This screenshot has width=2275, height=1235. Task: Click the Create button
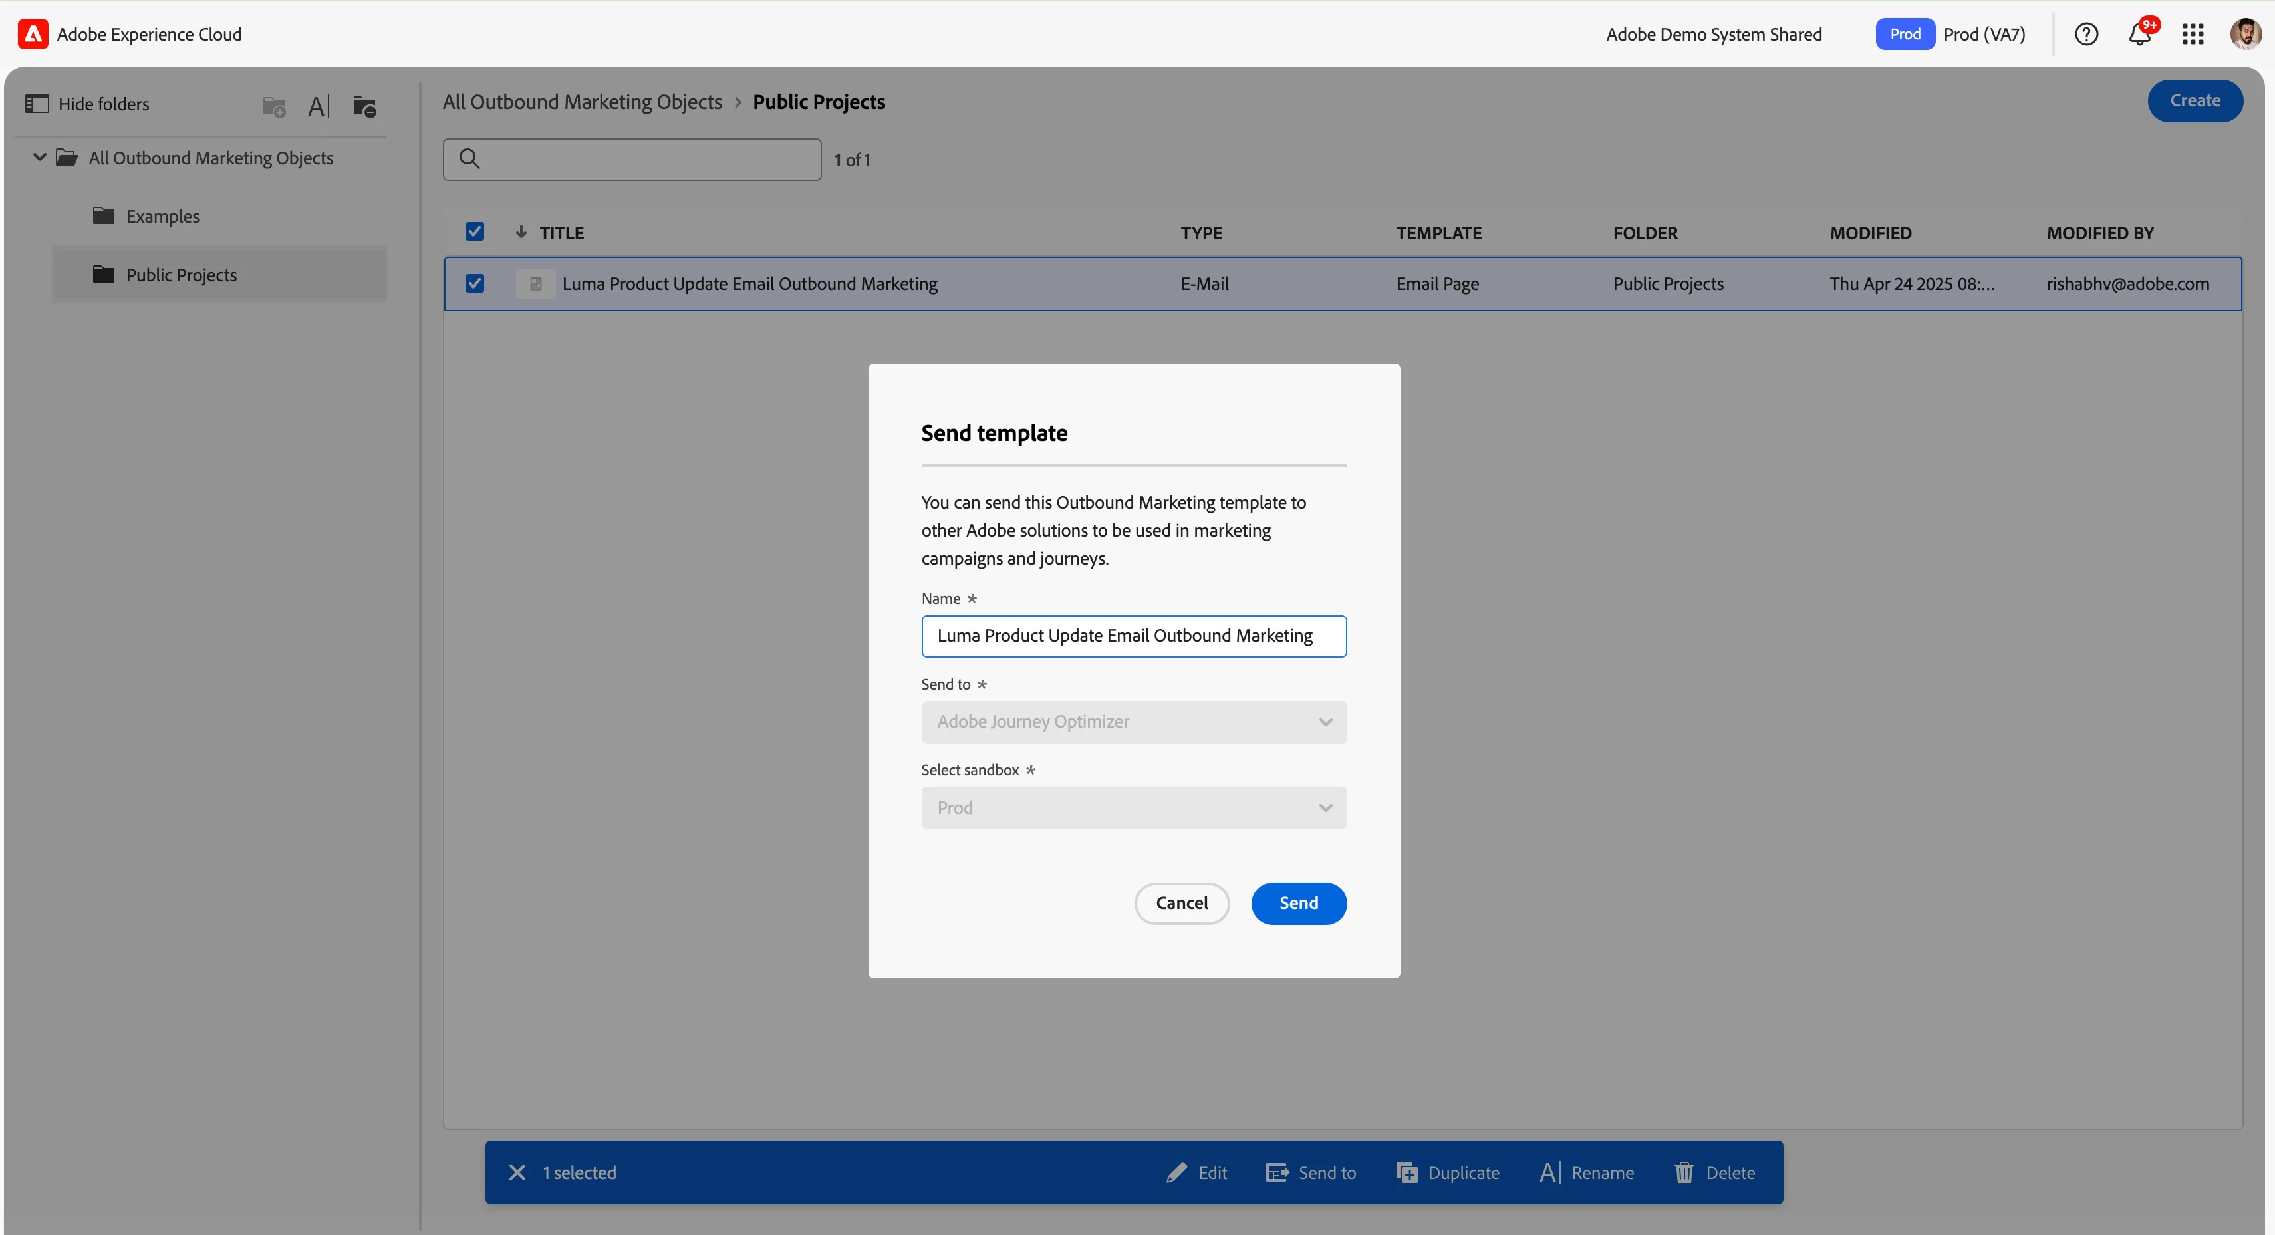click(2195, 100)
